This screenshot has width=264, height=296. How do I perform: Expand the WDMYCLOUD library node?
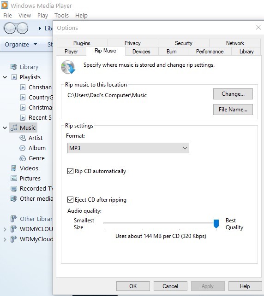5,229
